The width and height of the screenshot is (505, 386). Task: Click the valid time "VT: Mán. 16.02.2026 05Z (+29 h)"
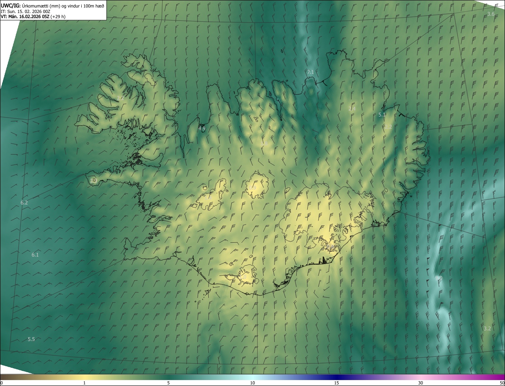point(33,17)
